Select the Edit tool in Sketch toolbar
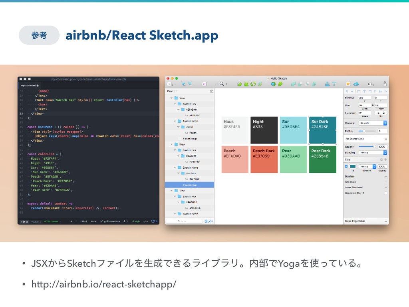Image resolution: width=409 pixels, height=307 pixels. tap(239, 84)
